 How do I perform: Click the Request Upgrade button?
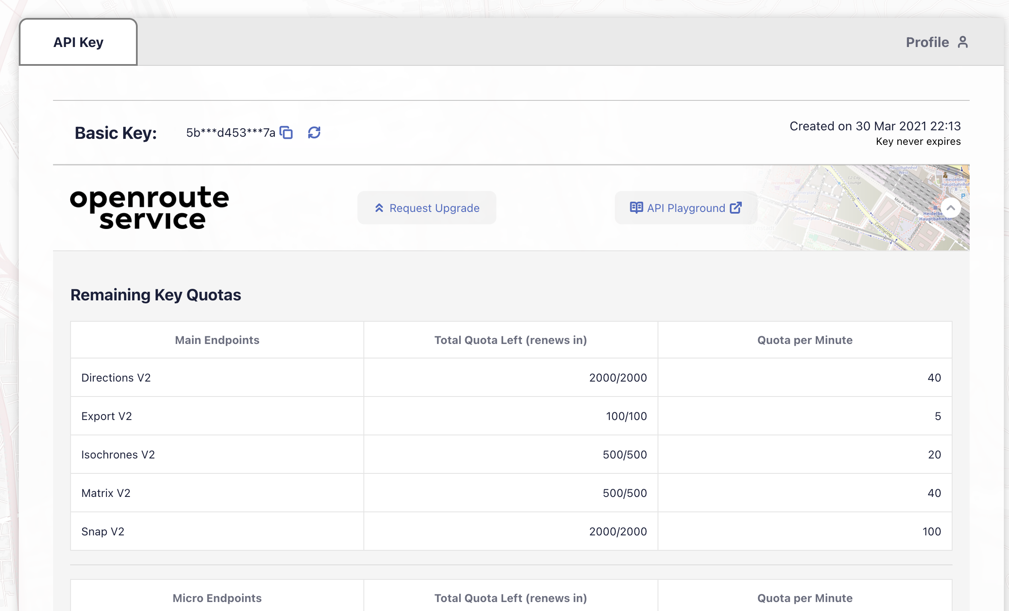coord(427,208)
